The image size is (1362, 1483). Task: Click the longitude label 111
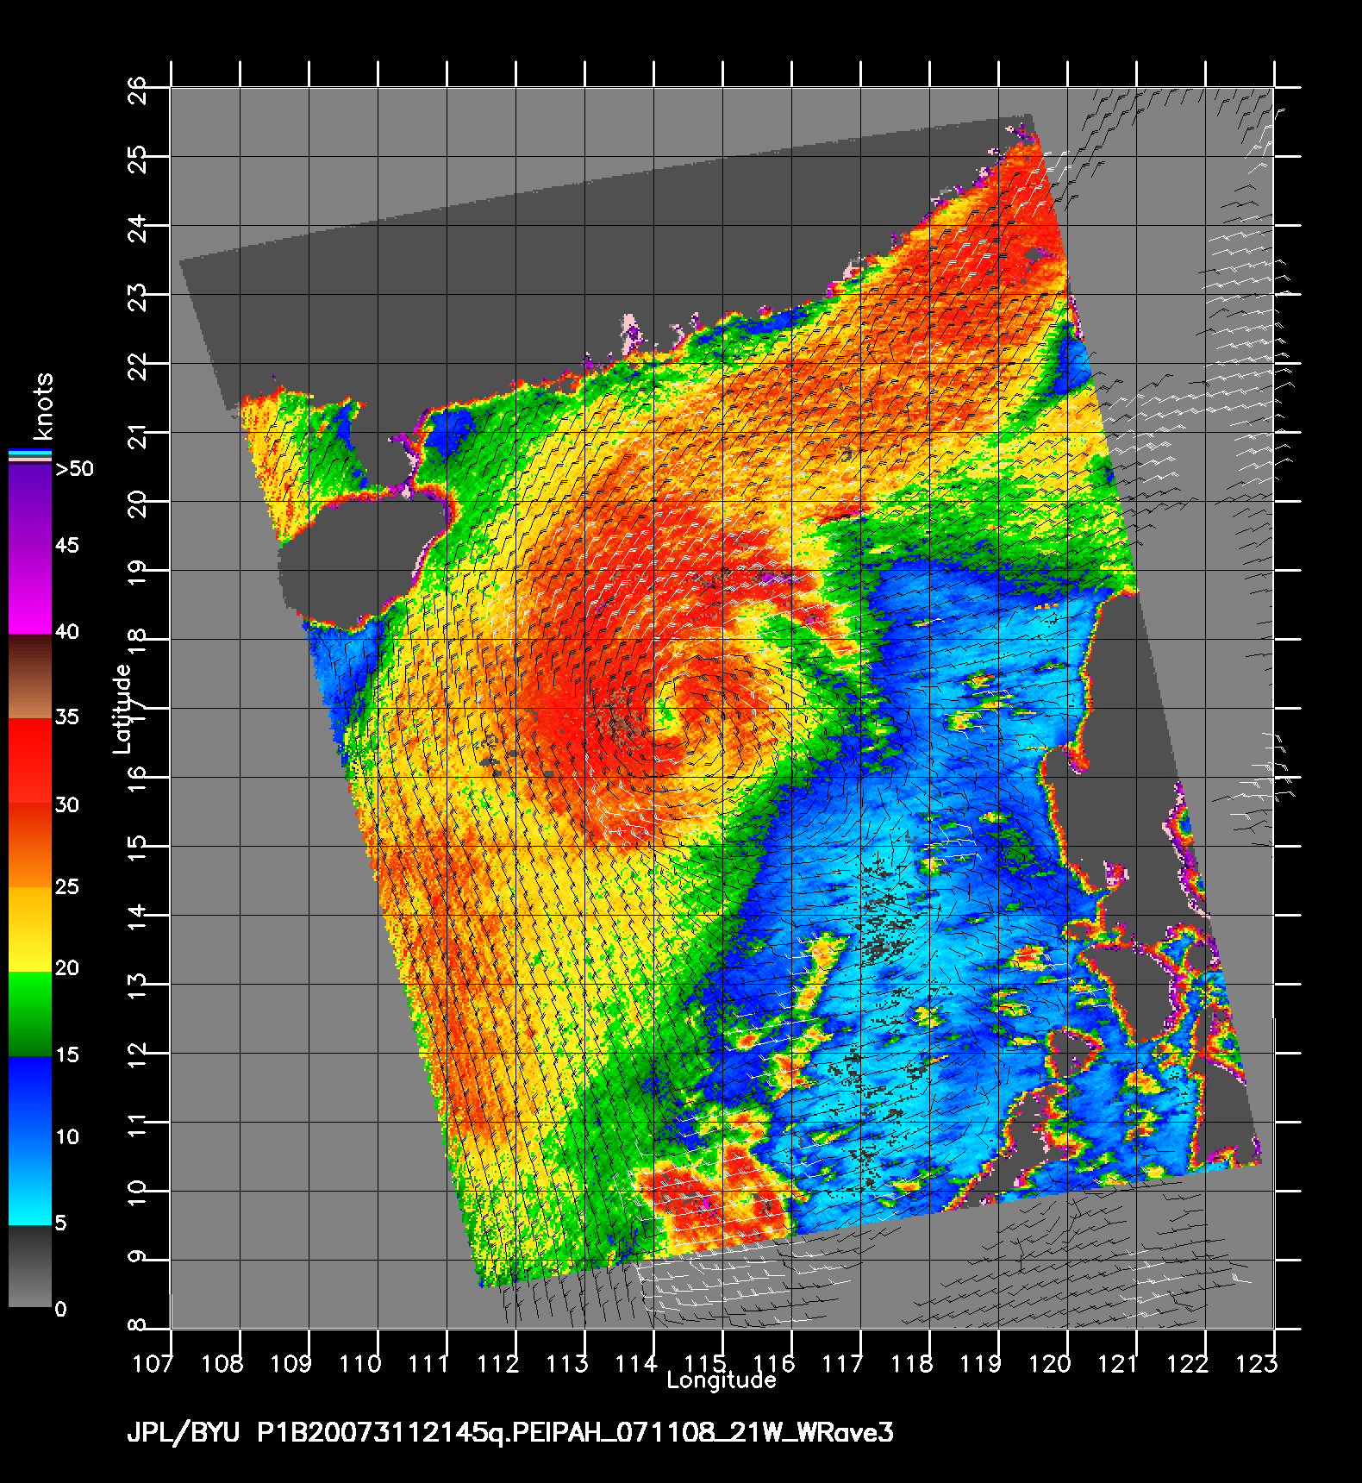click(x=428, y=1364)
